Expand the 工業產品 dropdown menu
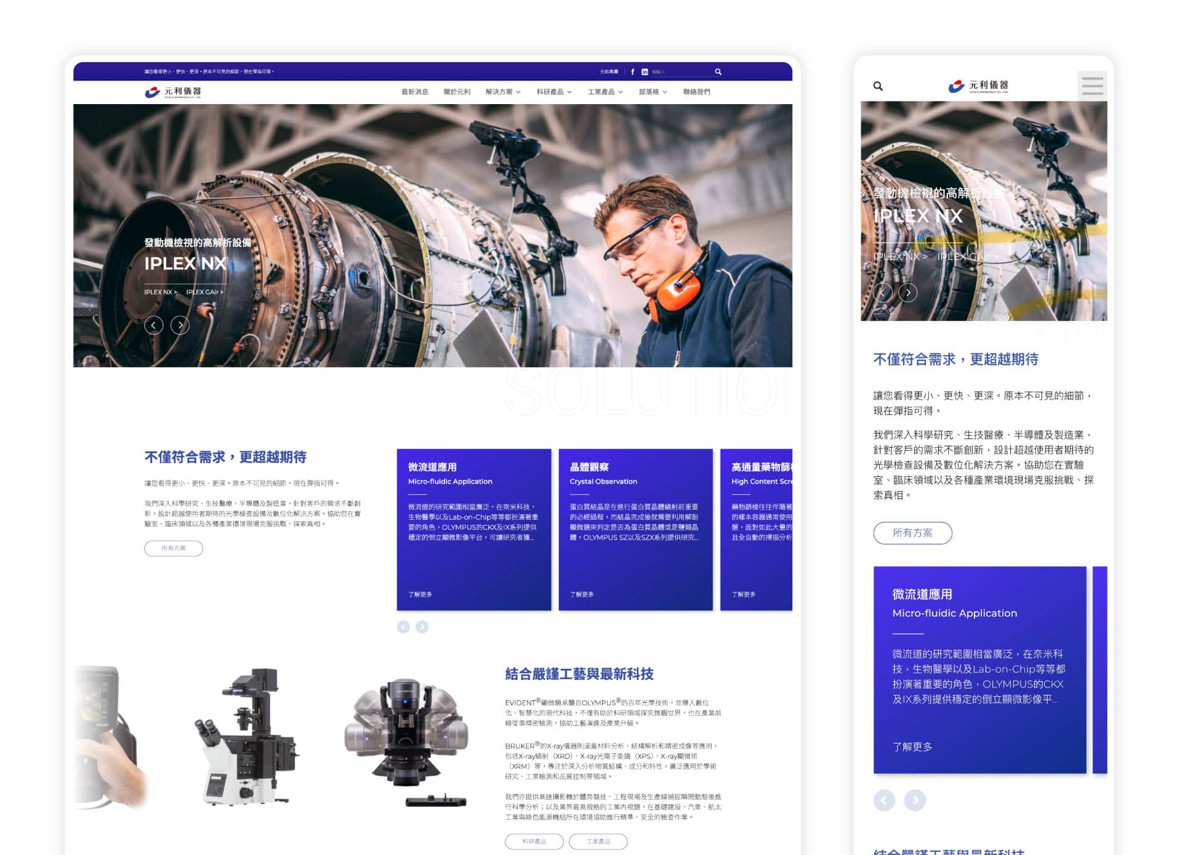The width and height of the screenshot is (1182, 855). point(605,92)
